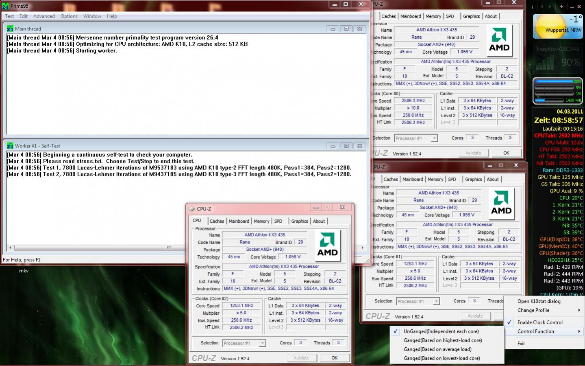Click the Prime95 title bar application icon
This screenshot has height=366, width=585.
click(x=5, y=6)
